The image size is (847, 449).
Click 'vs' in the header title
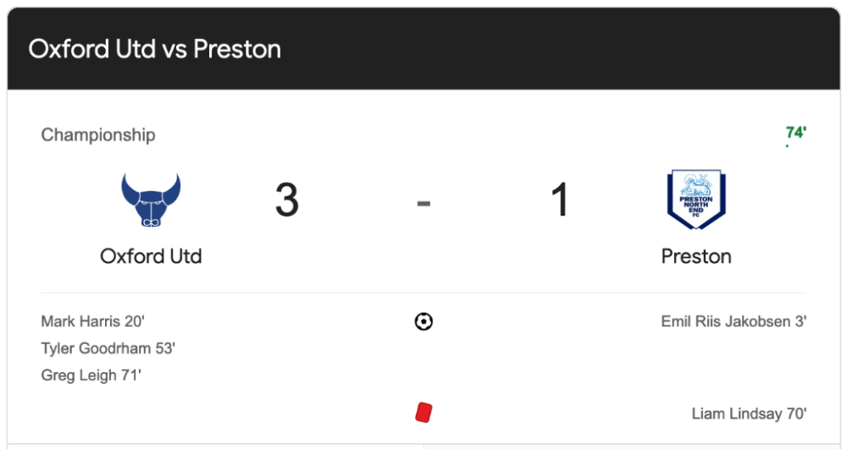(x=175, y=49)
